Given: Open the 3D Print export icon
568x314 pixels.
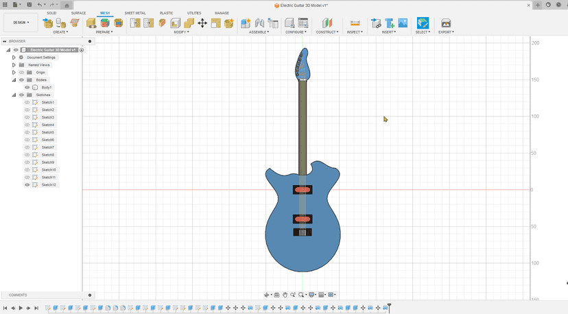Looking at the screenshot, I should [446, 23].
